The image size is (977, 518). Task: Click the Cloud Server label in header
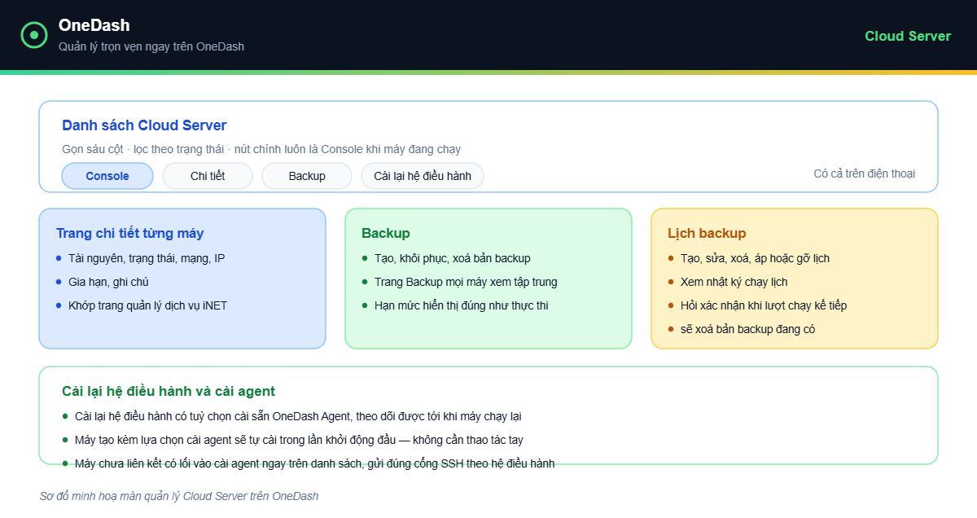(908, 36)
